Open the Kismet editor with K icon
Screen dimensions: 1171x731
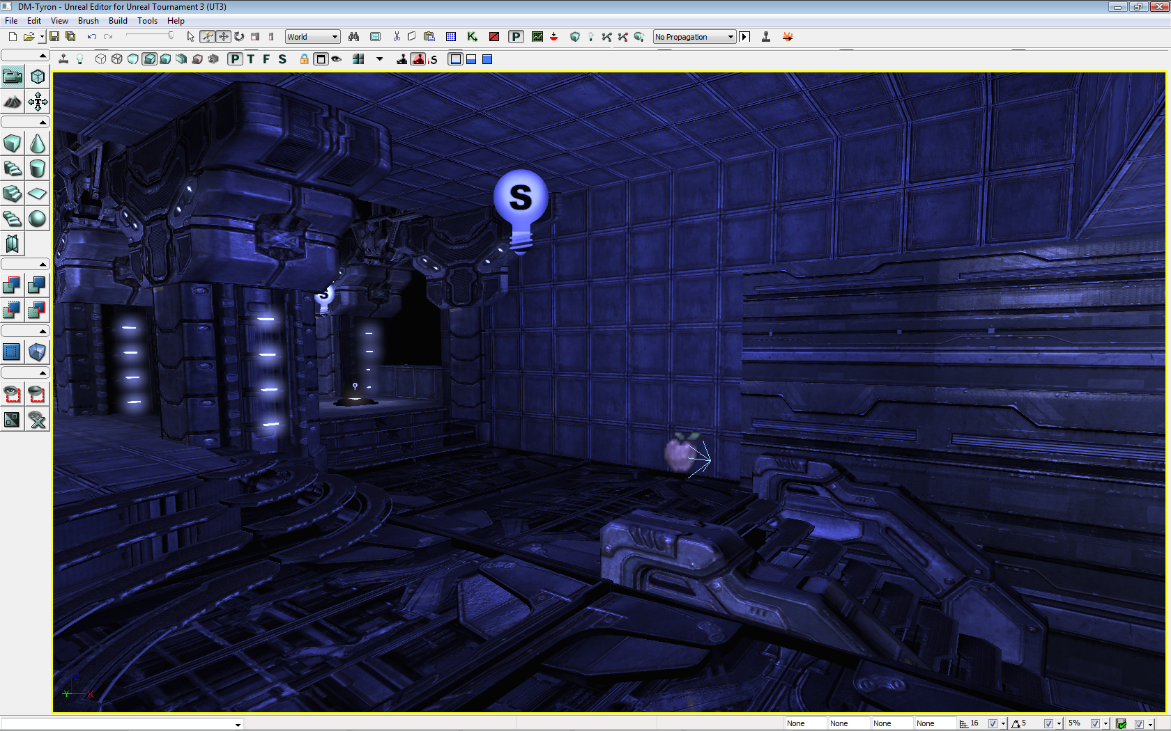click(472, 37)
